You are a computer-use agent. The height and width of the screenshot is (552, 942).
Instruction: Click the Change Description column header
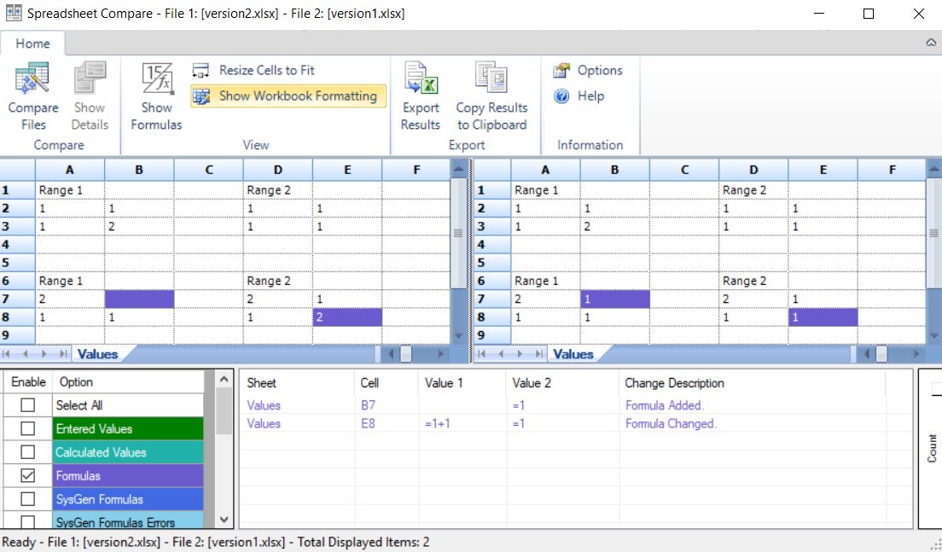pyautogui.click(x=674, y=383)
